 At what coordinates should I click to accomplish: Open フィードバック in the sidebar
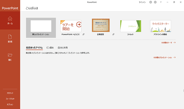[x=10, y=99]
